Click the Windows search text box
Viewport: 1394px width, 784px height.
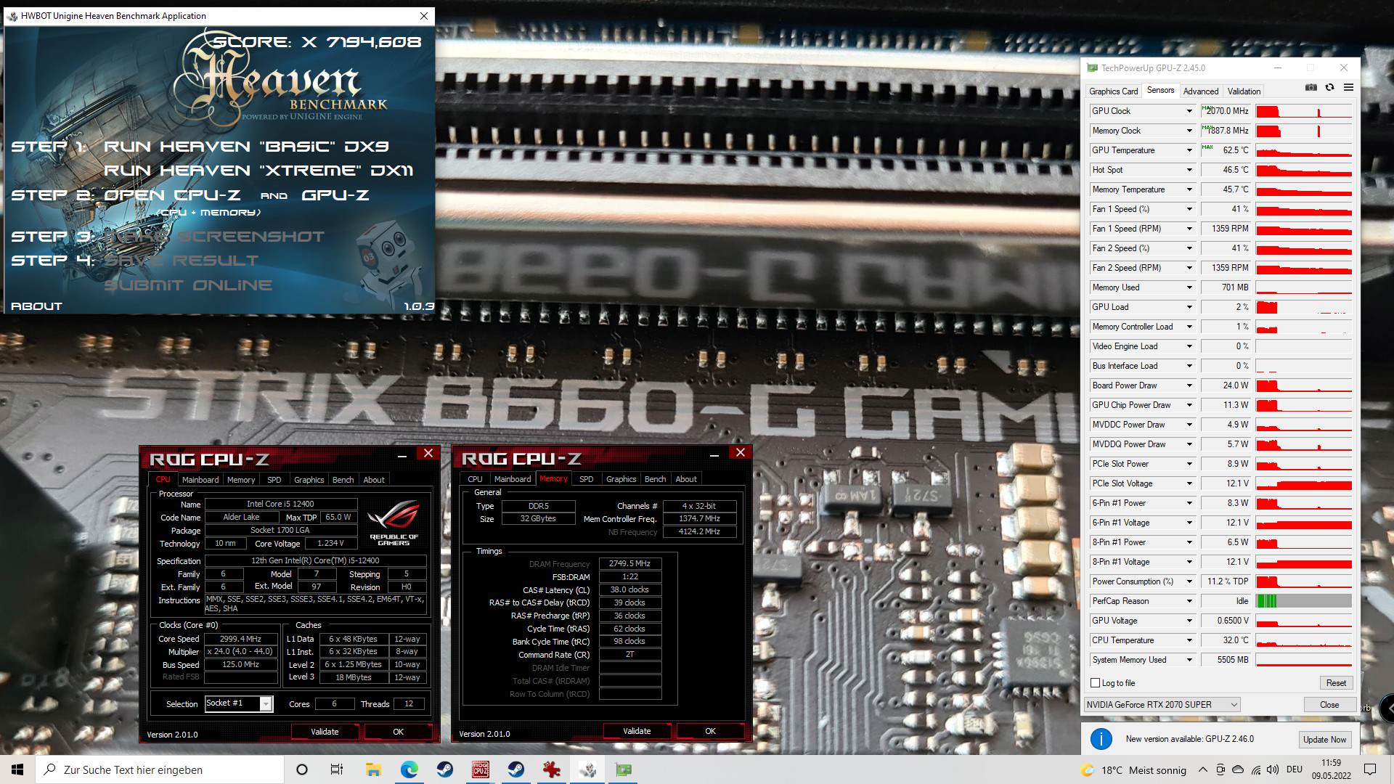point(160,769)
